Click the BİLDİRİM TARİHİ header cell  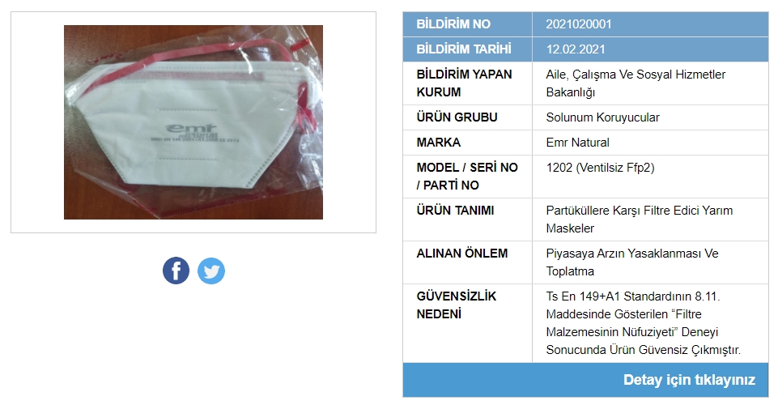(467, 49)
